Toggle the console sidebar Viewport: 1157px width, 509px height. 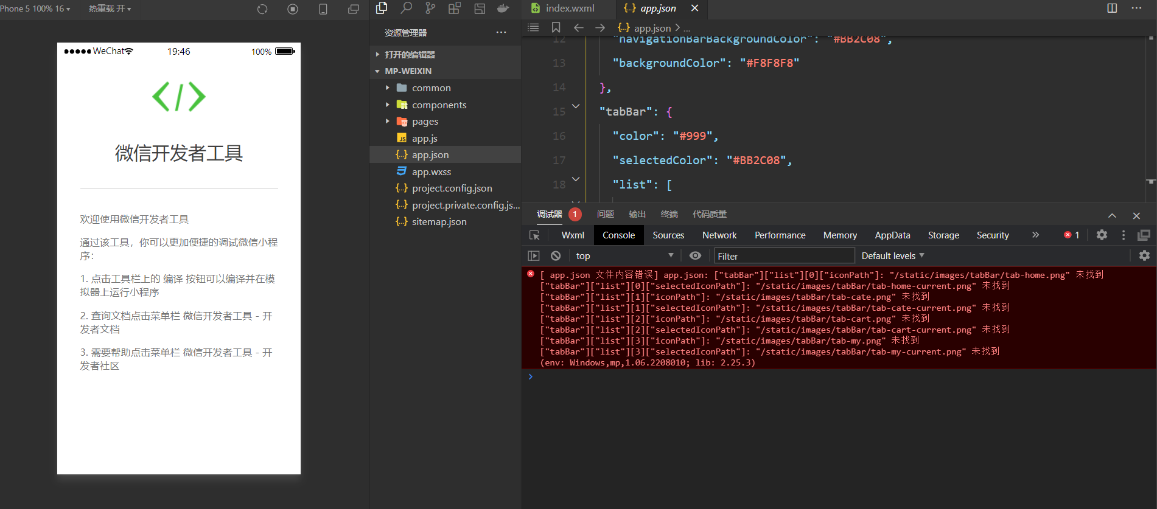click(534, 256)
